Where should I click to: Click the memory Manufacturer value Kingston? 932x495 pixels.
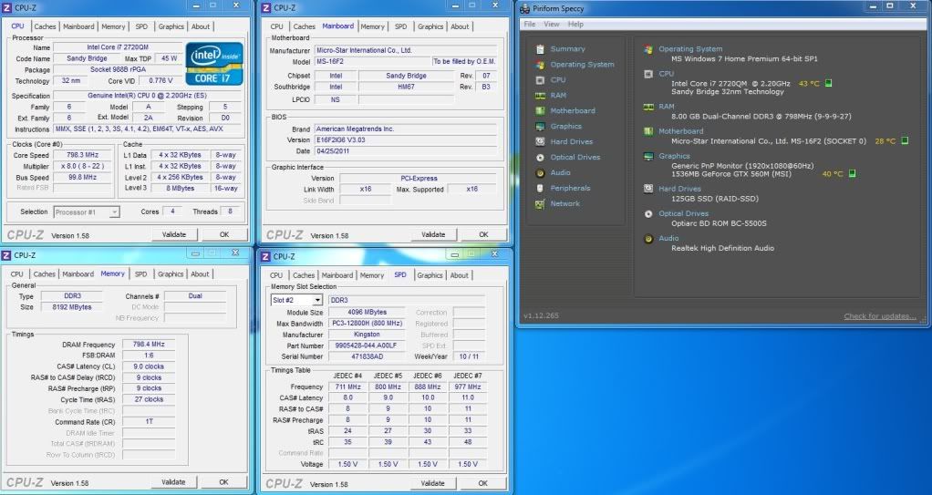367,335
